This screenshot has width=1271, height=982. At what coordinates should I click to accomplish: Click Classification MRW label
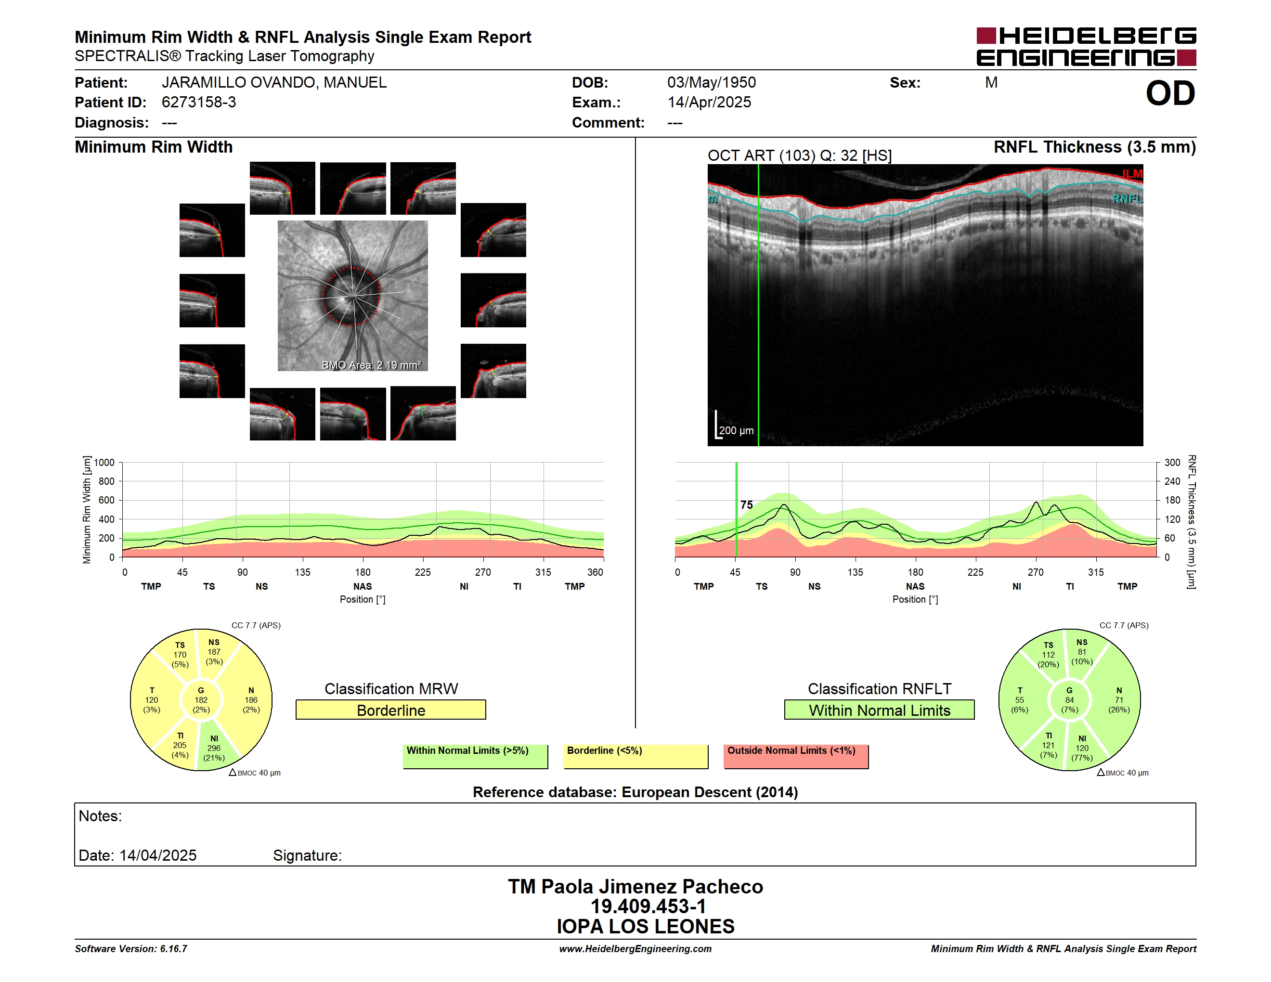[x=391, y=689]
